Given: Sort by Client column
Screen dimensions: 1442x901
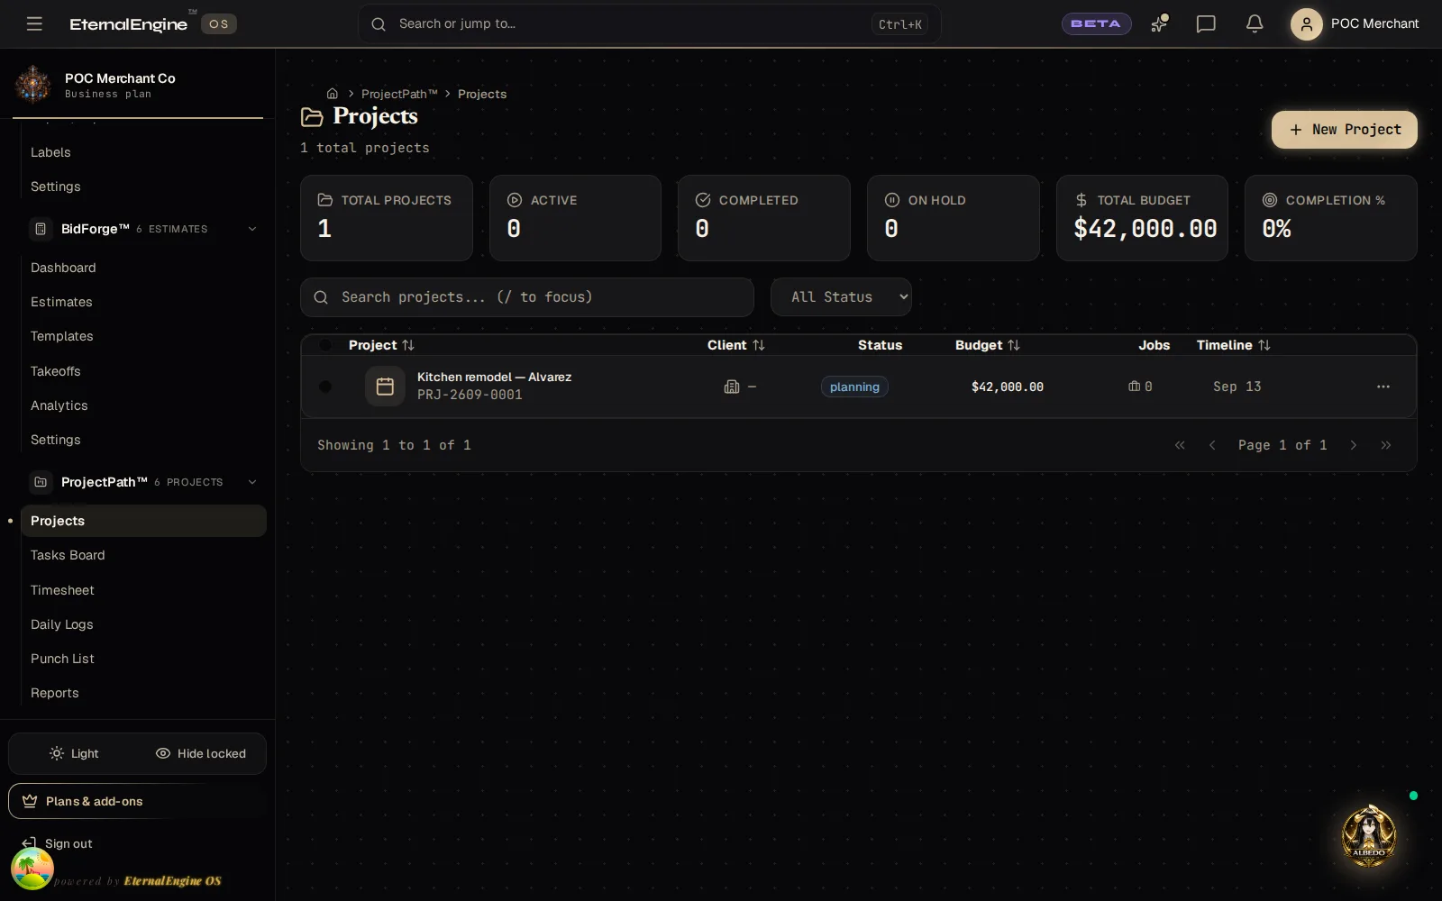Looking at the screenshot, I should click(735, 345).
